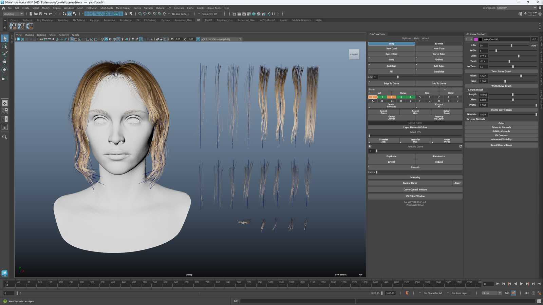Switch to the Sculpting shelf tab

pos(63,20)
